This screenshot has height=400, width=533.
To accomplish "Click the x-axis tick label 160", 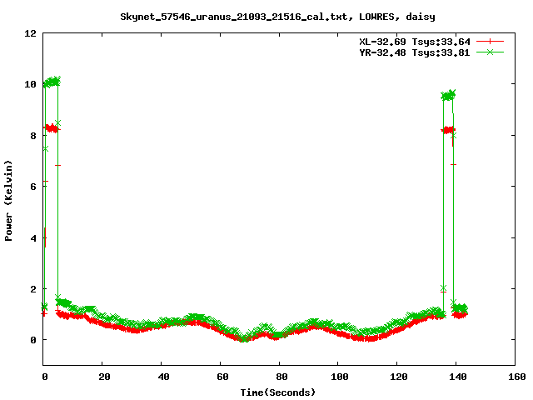I will click(x=517, y=377).
